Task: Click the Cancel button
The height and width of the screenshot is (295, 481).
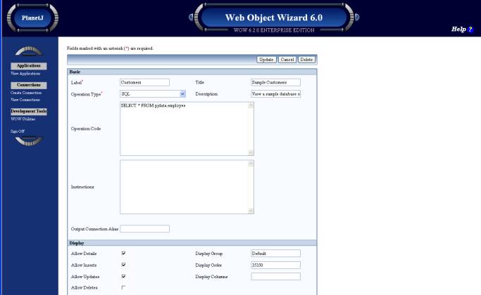Action: click(287, 60)
